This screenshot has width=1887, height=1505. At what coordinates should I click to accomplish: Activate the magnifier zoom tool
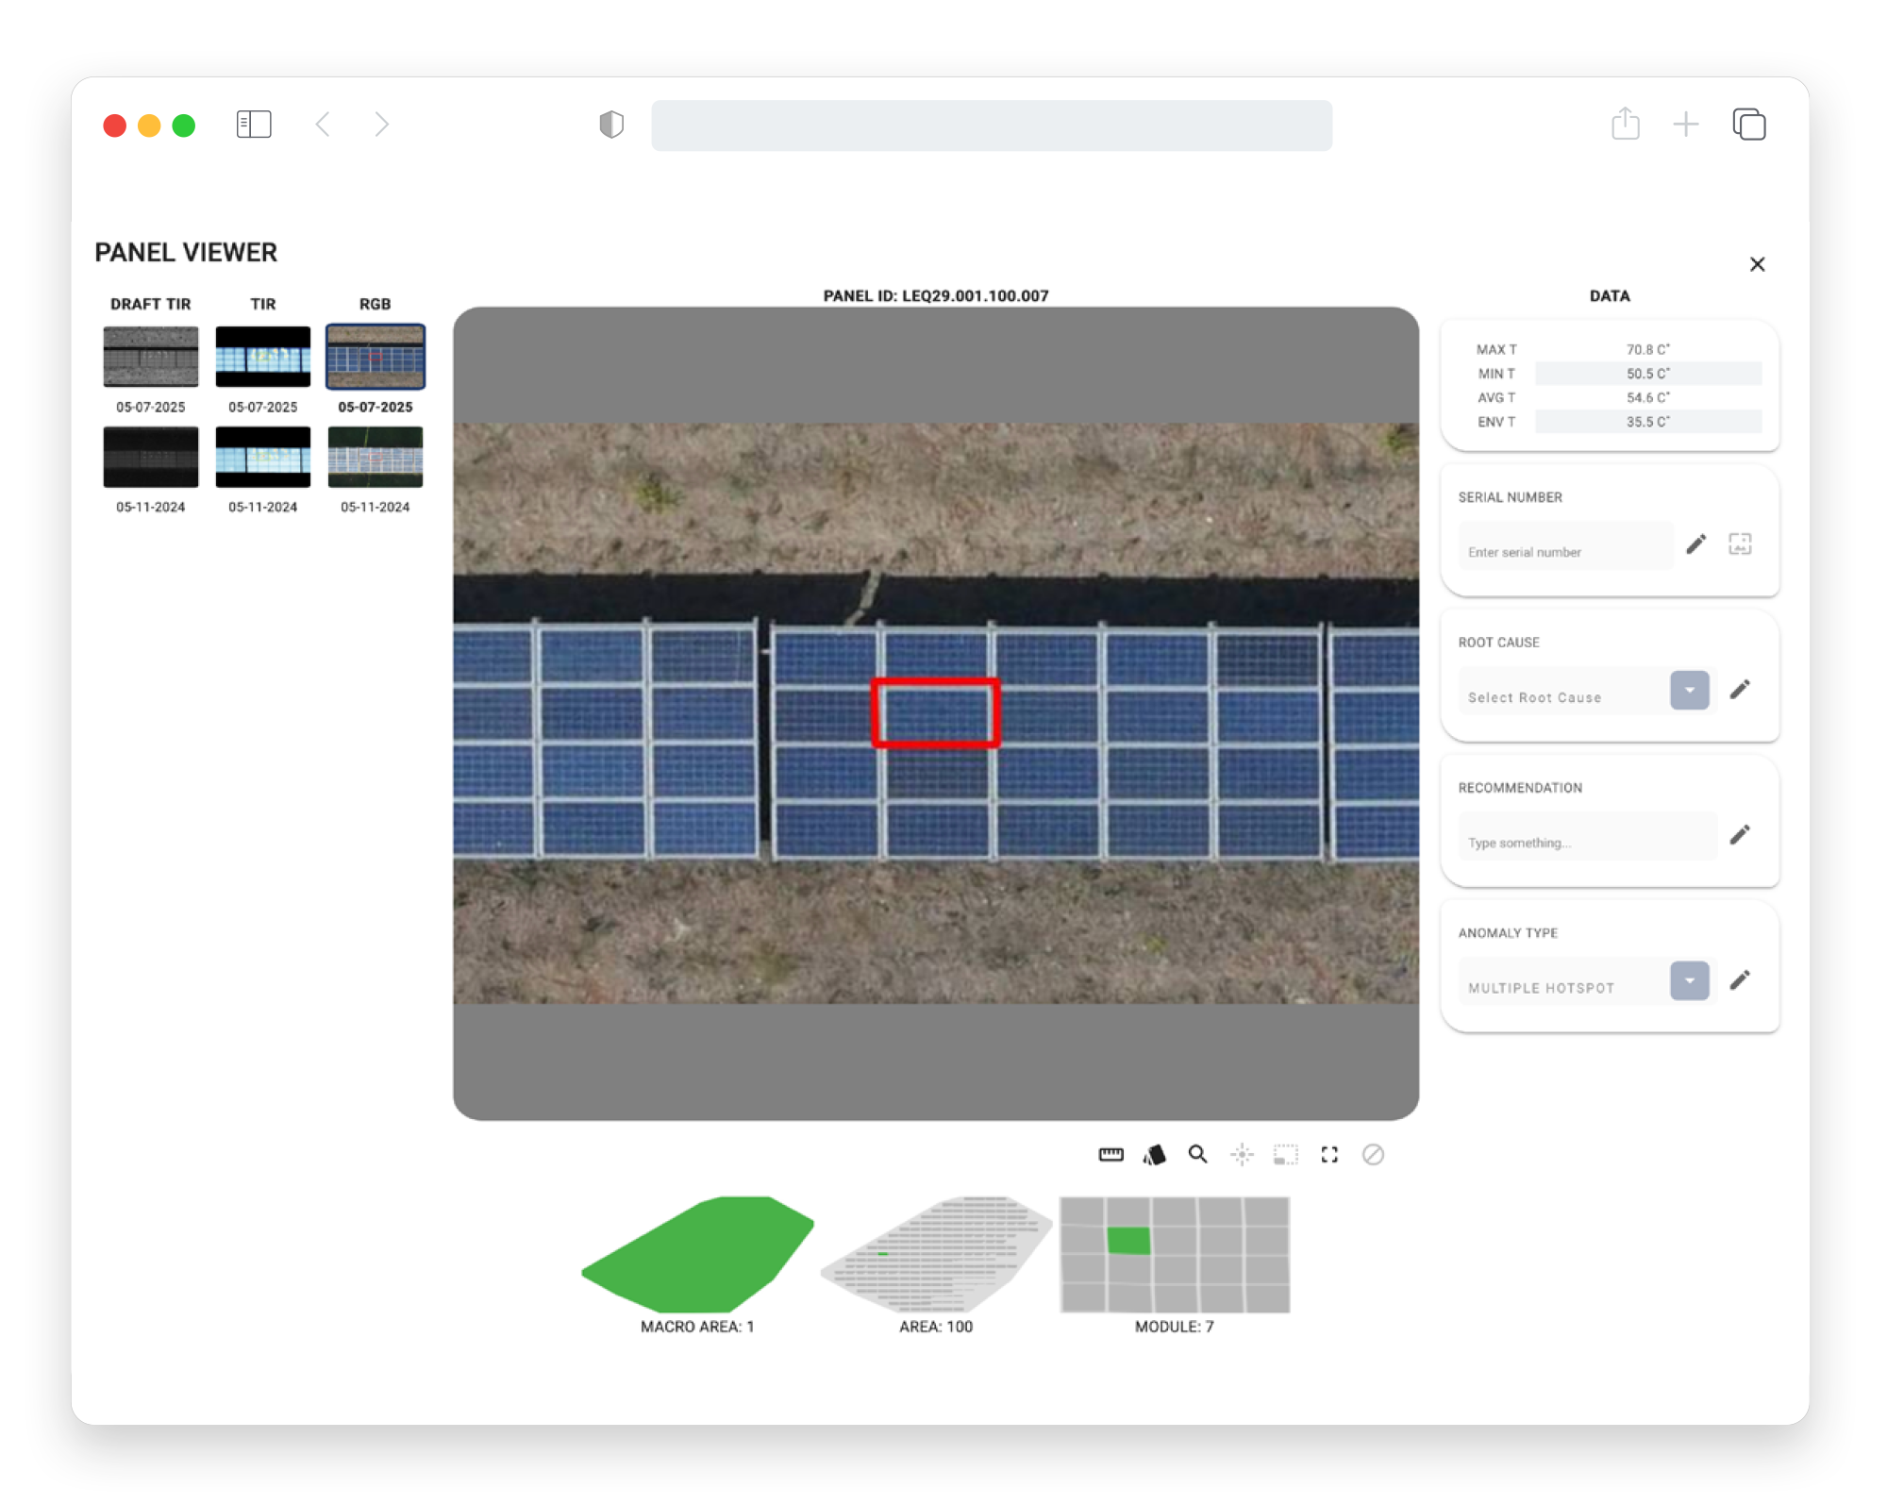[x=1197, y=1154]
